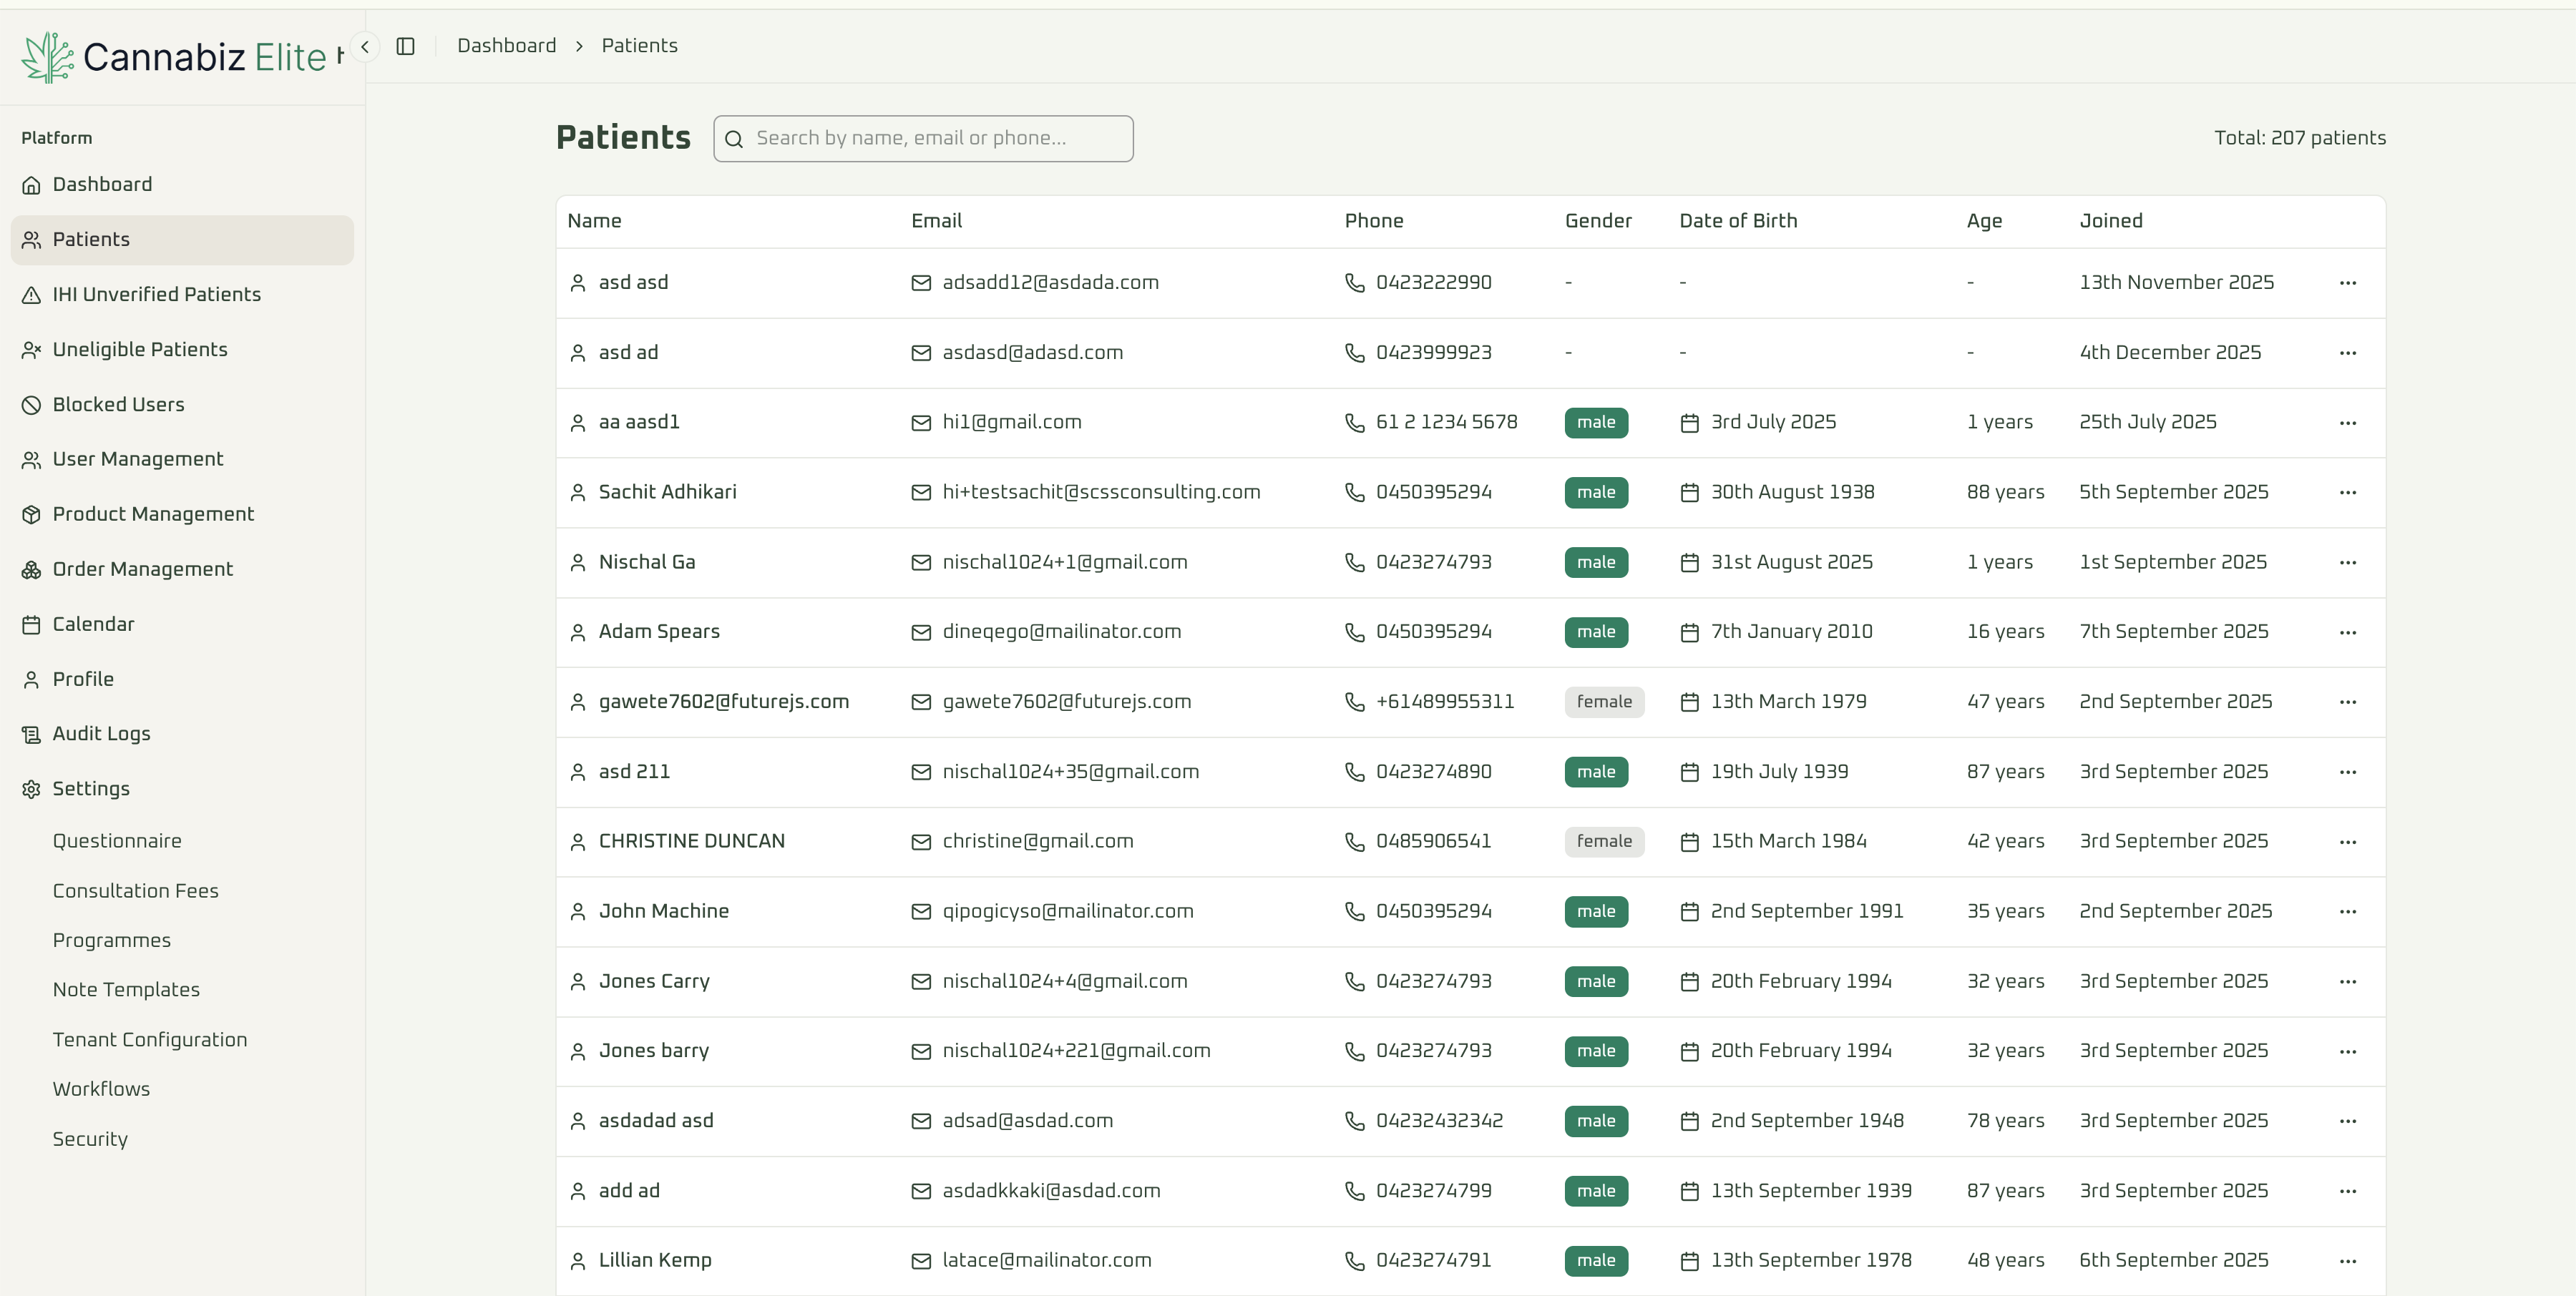Click the Profile icon in the sidebar

coord(31,679)
